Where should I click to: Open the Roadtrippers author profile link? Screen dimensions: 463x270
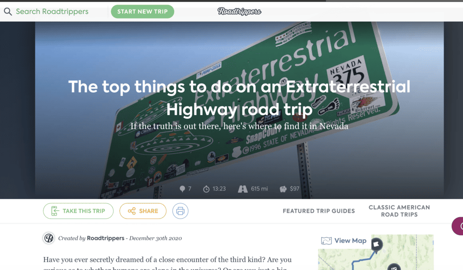tap(105, 238)
